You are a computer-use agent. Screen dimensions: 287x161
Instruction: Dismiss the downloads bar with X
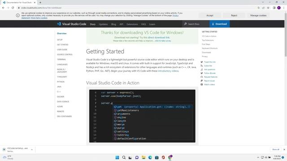284,149
